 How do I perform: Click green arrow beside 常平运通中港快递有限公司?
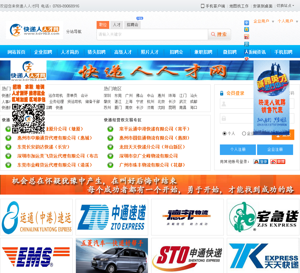point(110,129)
